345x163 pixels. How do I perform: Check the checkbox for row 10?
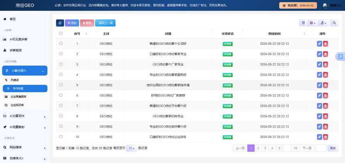pyautogui.click(x=61, y=137)
